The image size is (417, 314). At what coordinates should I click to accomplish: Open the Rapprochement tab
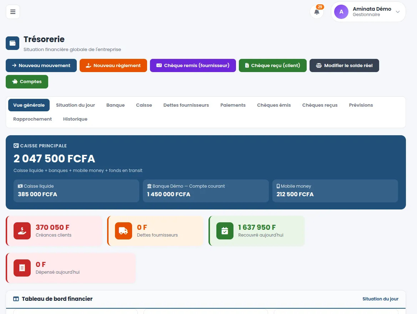[32, 119]
